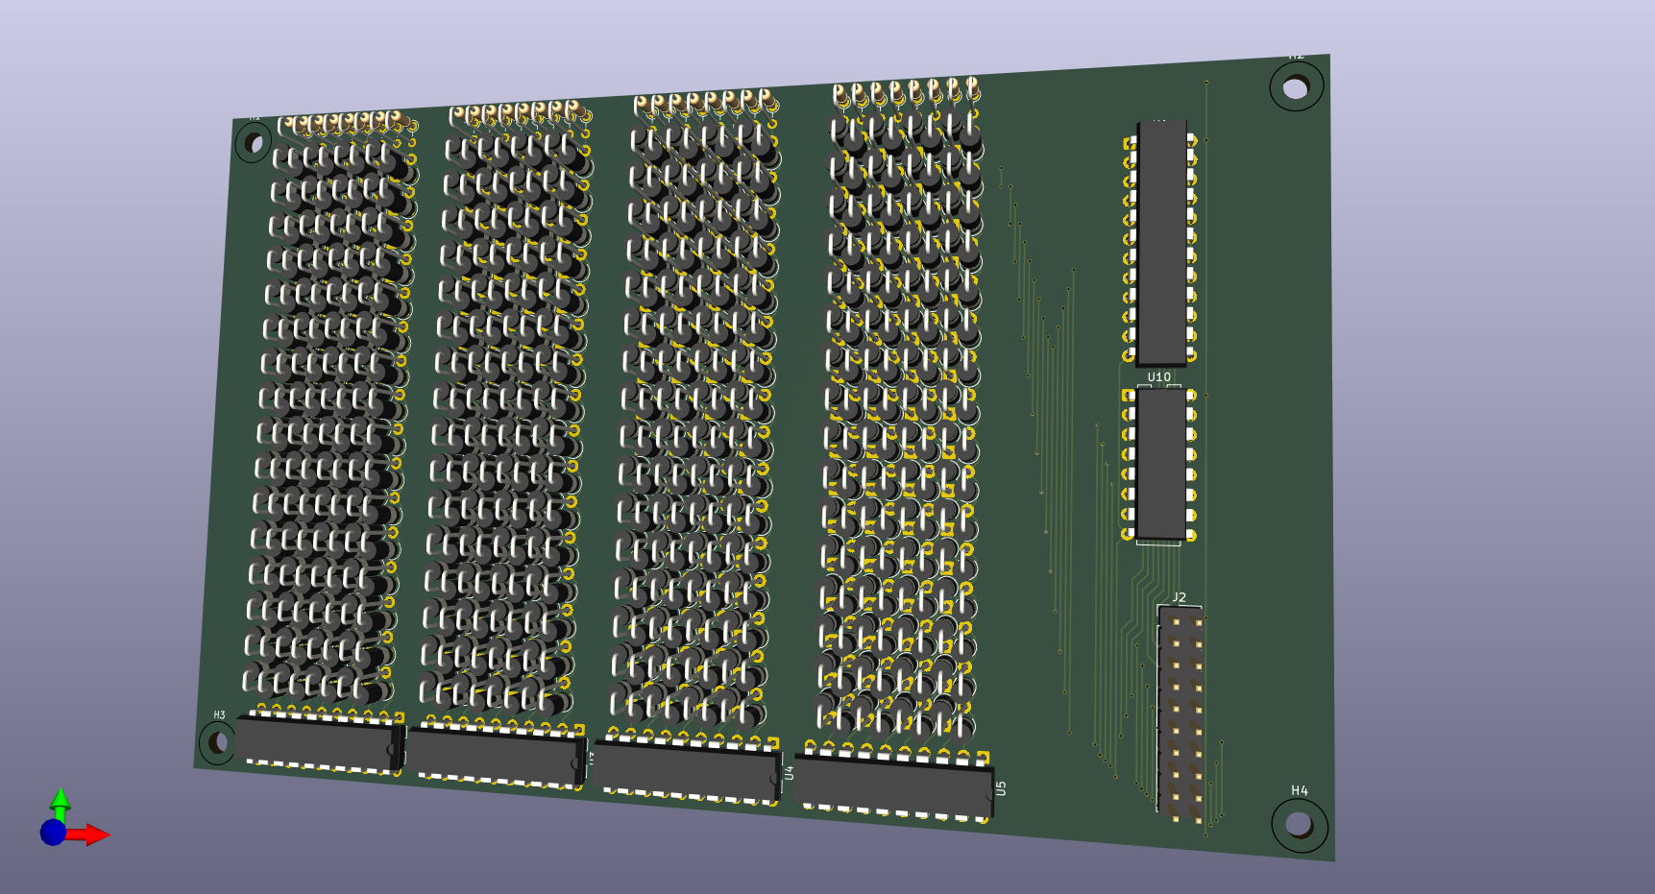The height and width of the screenshot is (894, 1655).
Task: Select the tall 24-pin chip at top right
Action: pos(1161,242)
